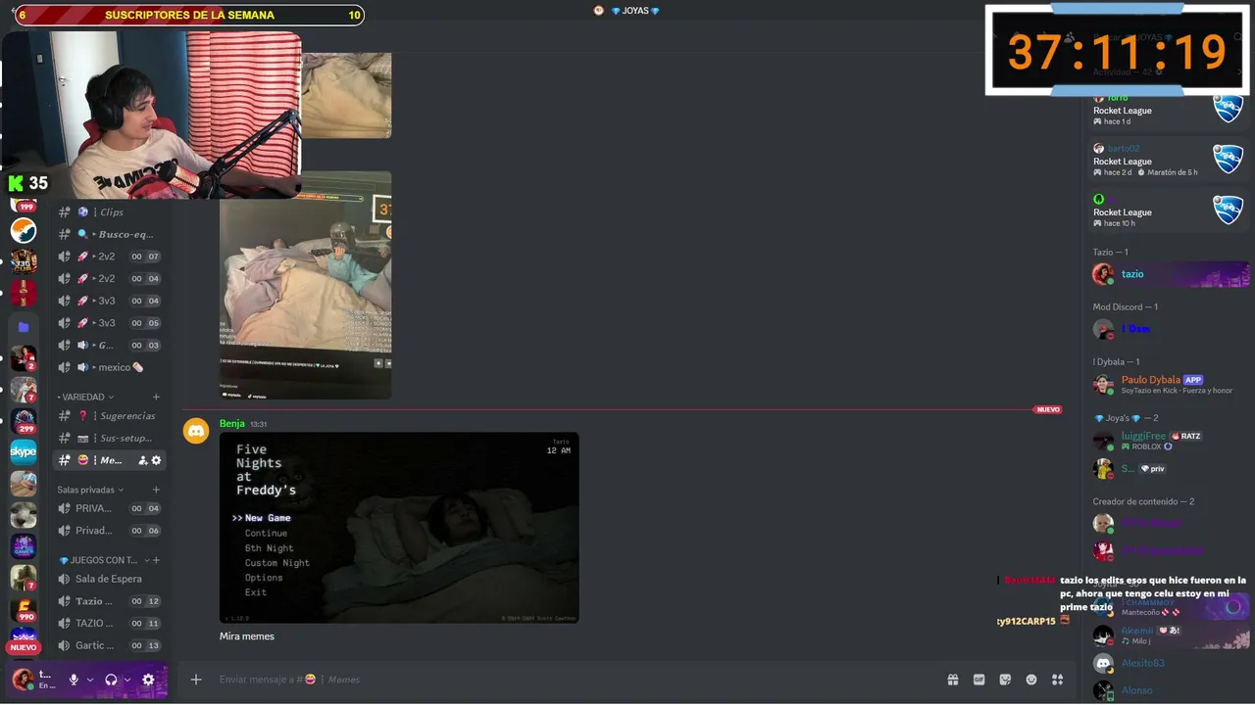Screen dimensions: 1255x705
Task: Open the server icon with 299 badge
Action: pyautogui.click(x=24, y=420)
